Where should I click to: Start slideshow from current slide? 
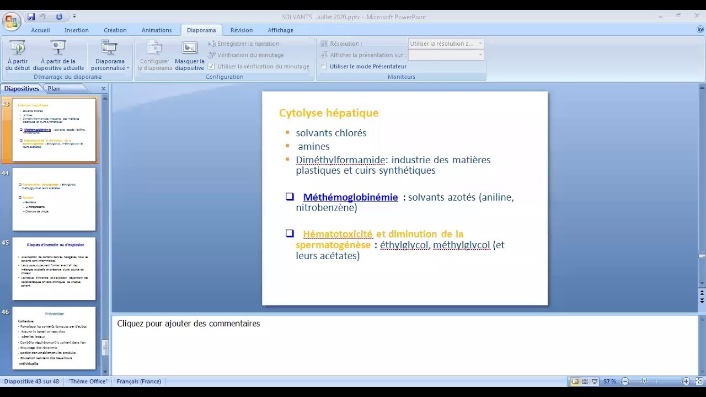[58, 56]
